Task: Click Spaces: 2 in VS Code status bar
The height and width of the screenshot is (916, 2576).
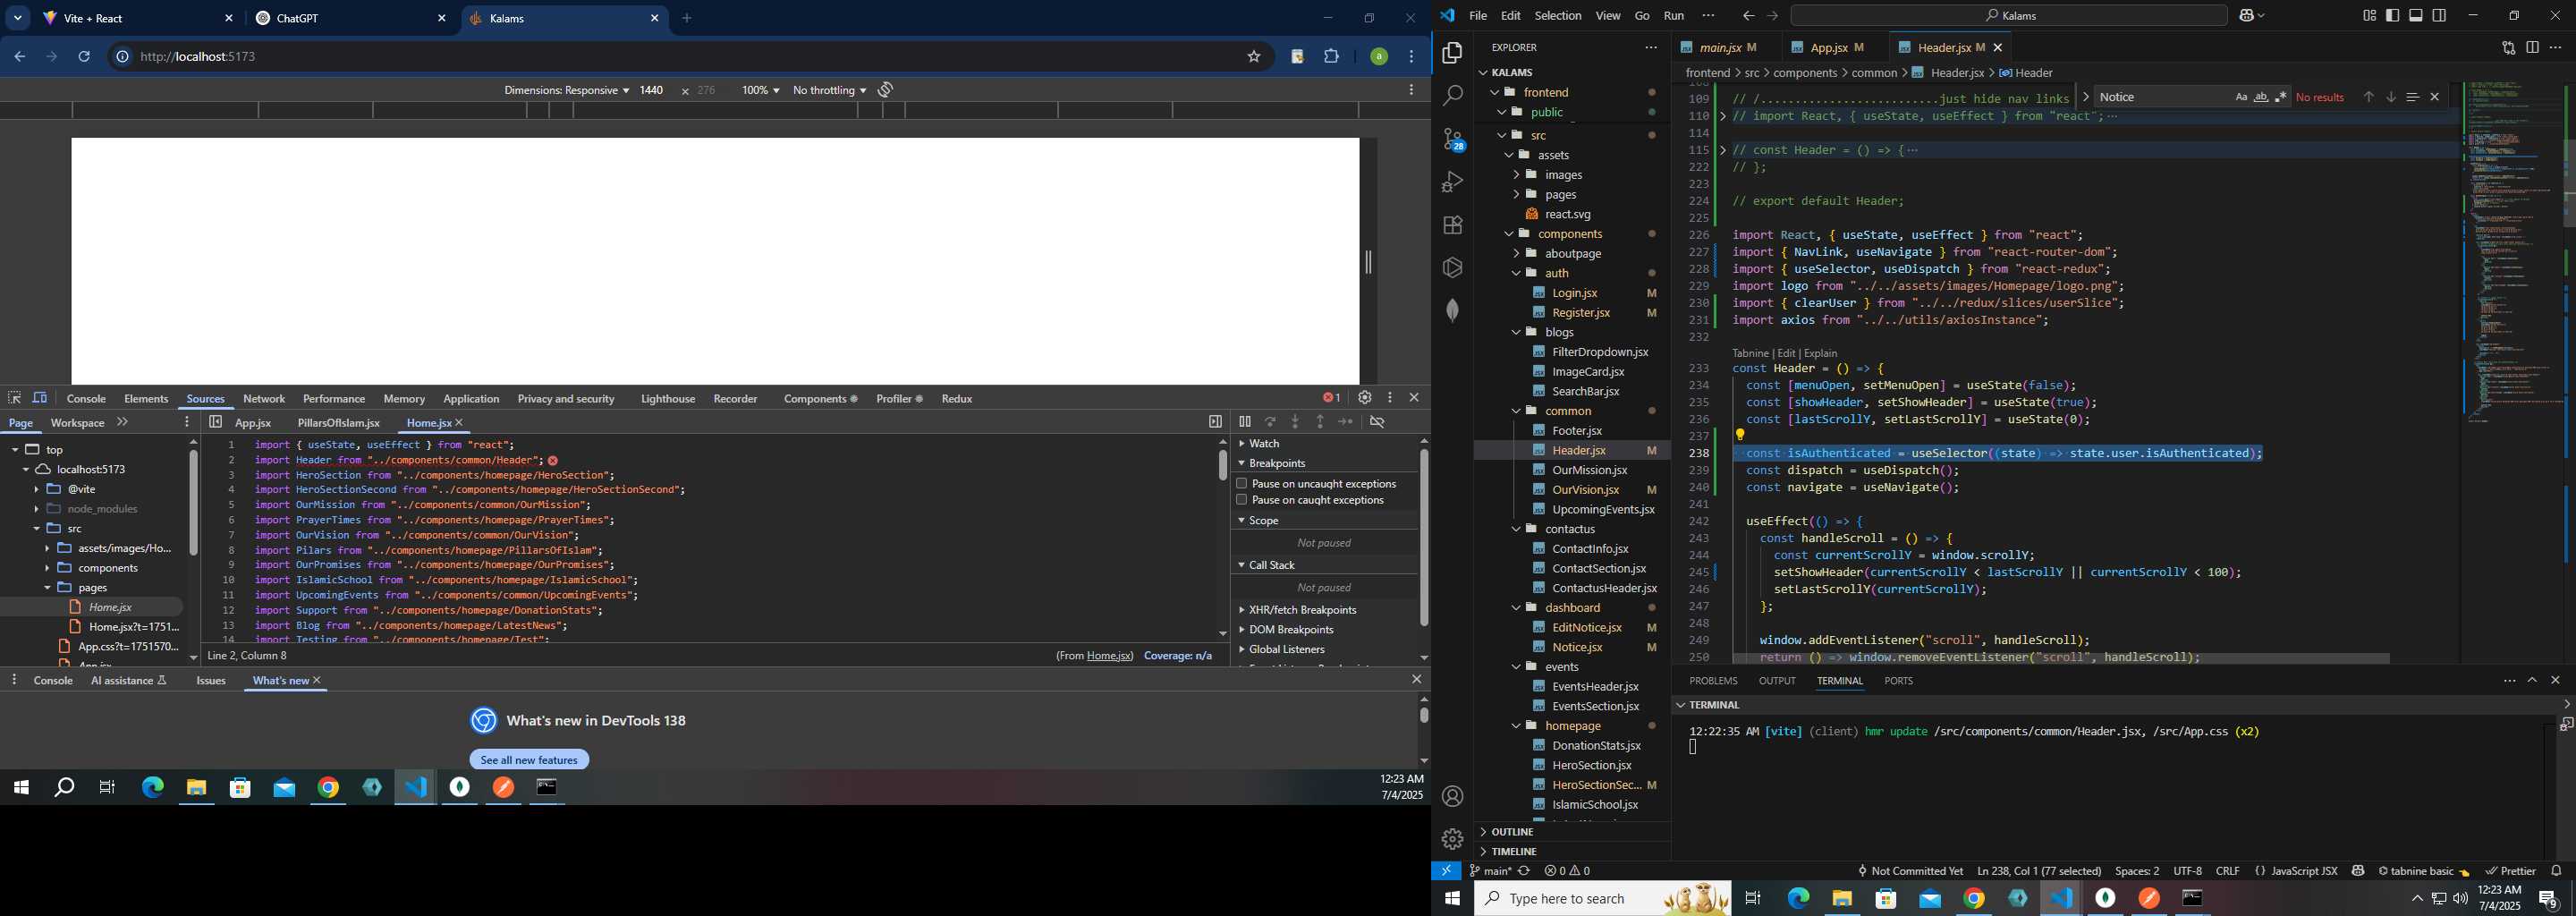Action: (2137, 871)
